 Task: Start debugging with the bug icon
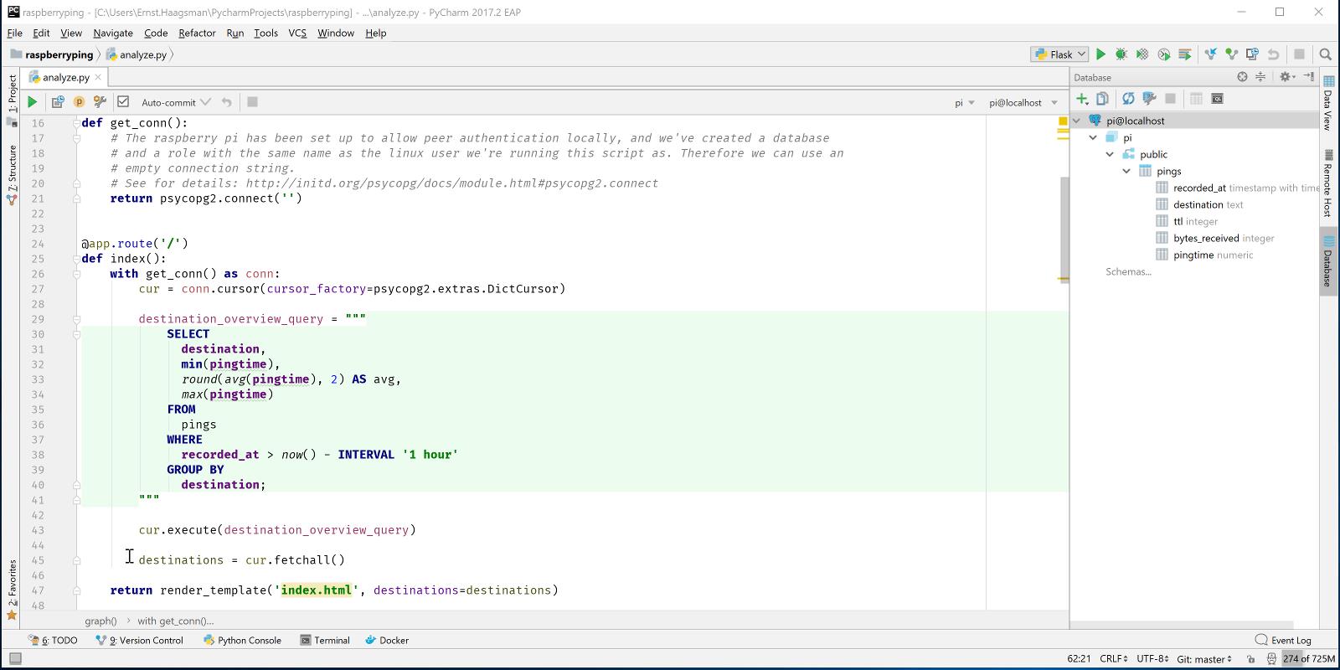pyautogui.click(x=1121, y=54)
